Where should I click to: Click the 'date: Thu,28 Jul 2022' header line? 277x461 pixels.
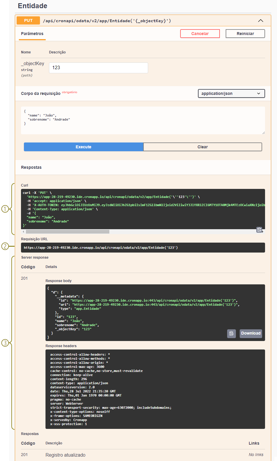(83, 391)
